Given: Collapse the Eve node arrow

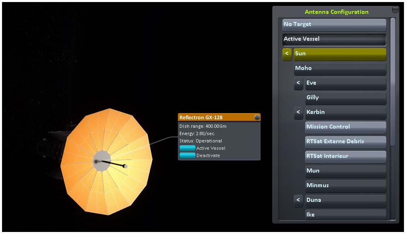Looking at the screenshot, I should tap(298, 83).
